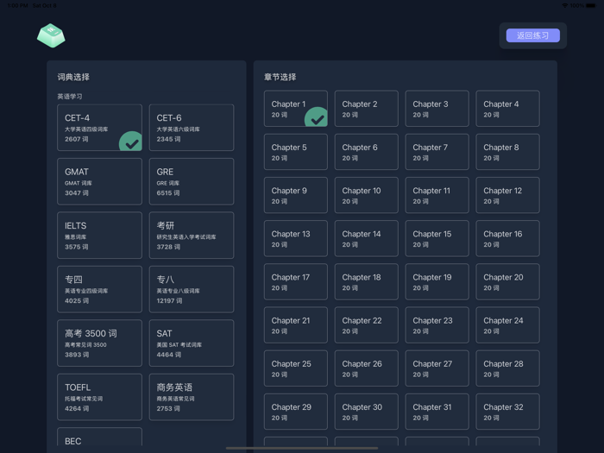Select the GMAT word bank
Image resolution: width=604 pixels, height=453 pixels.
coord(99,181)
